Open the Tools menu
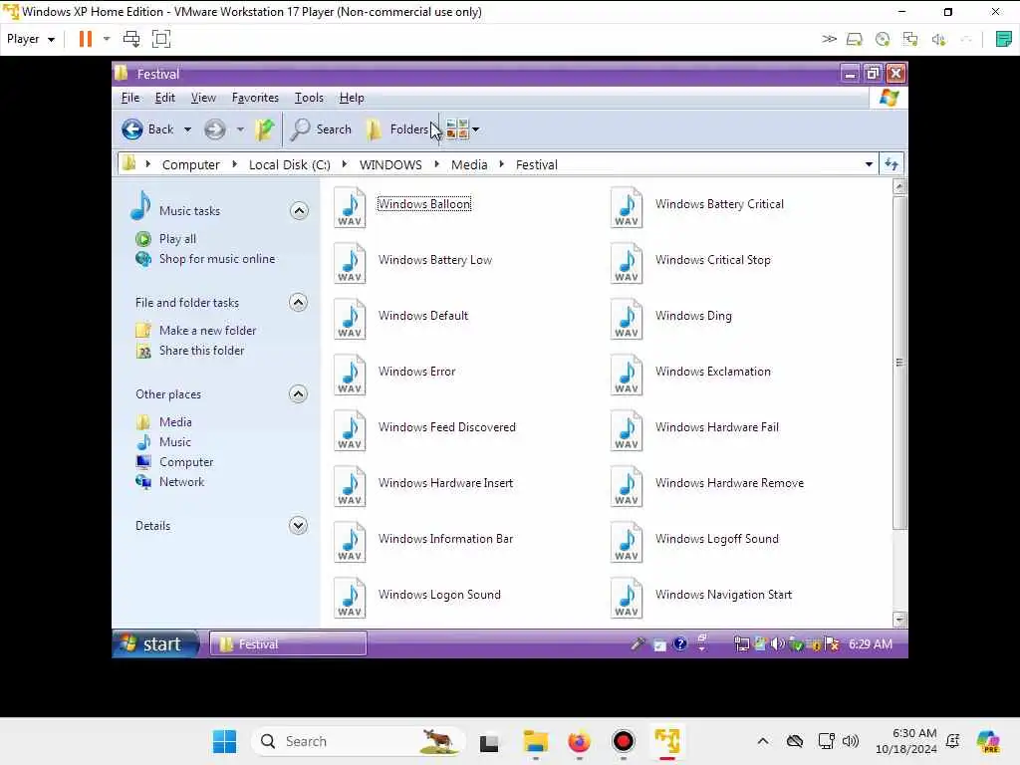The width and height of the screenshot is (1020, 765). click(309, 98)
